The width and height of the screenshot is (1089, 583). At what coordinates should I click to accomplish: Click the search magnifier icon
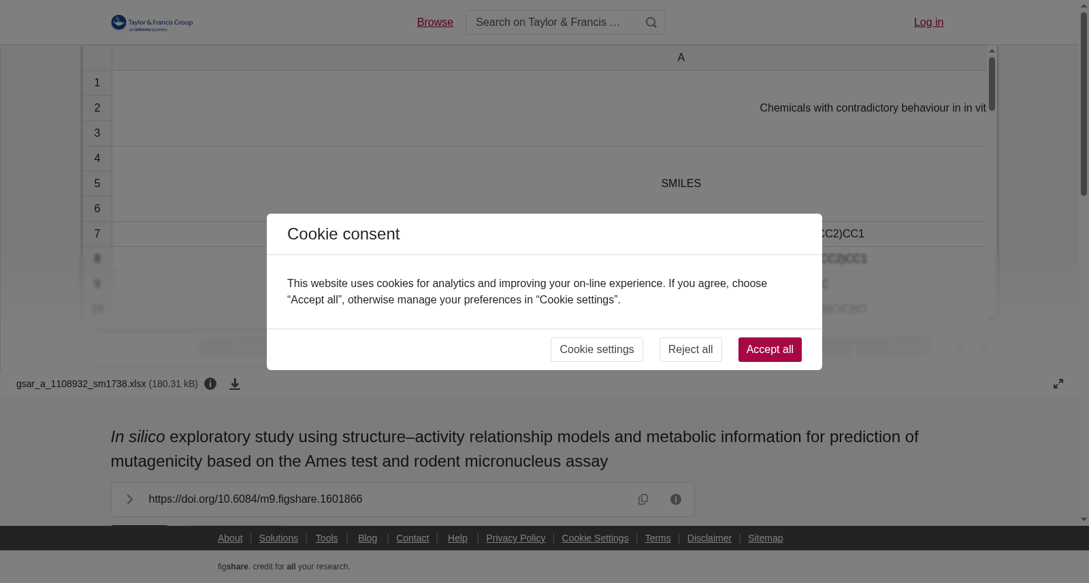651,22
